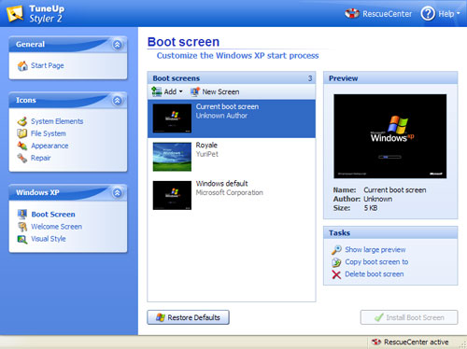467x349 pixels.
Task: Click the boot screens count '3'
Action: pyautogui.click(x=310, y=78)
